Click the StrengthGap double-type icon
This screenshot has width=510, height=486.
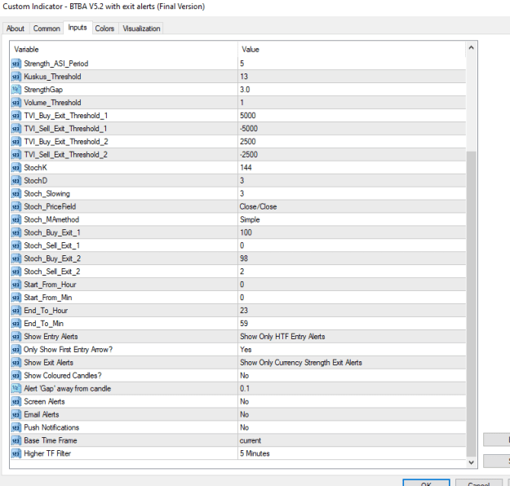click(x=16, y=90)
